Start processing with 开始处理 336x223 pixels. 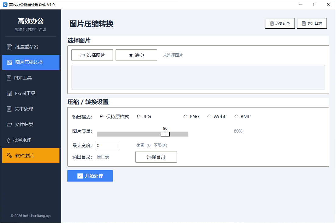point(90,176)
